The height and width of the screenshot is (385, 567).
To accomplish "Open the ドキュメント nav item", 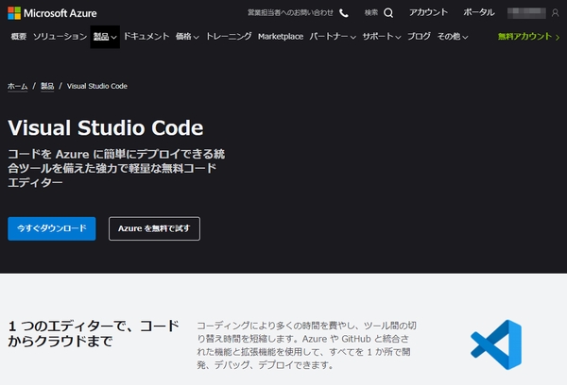I will click(x=146, y=37).
